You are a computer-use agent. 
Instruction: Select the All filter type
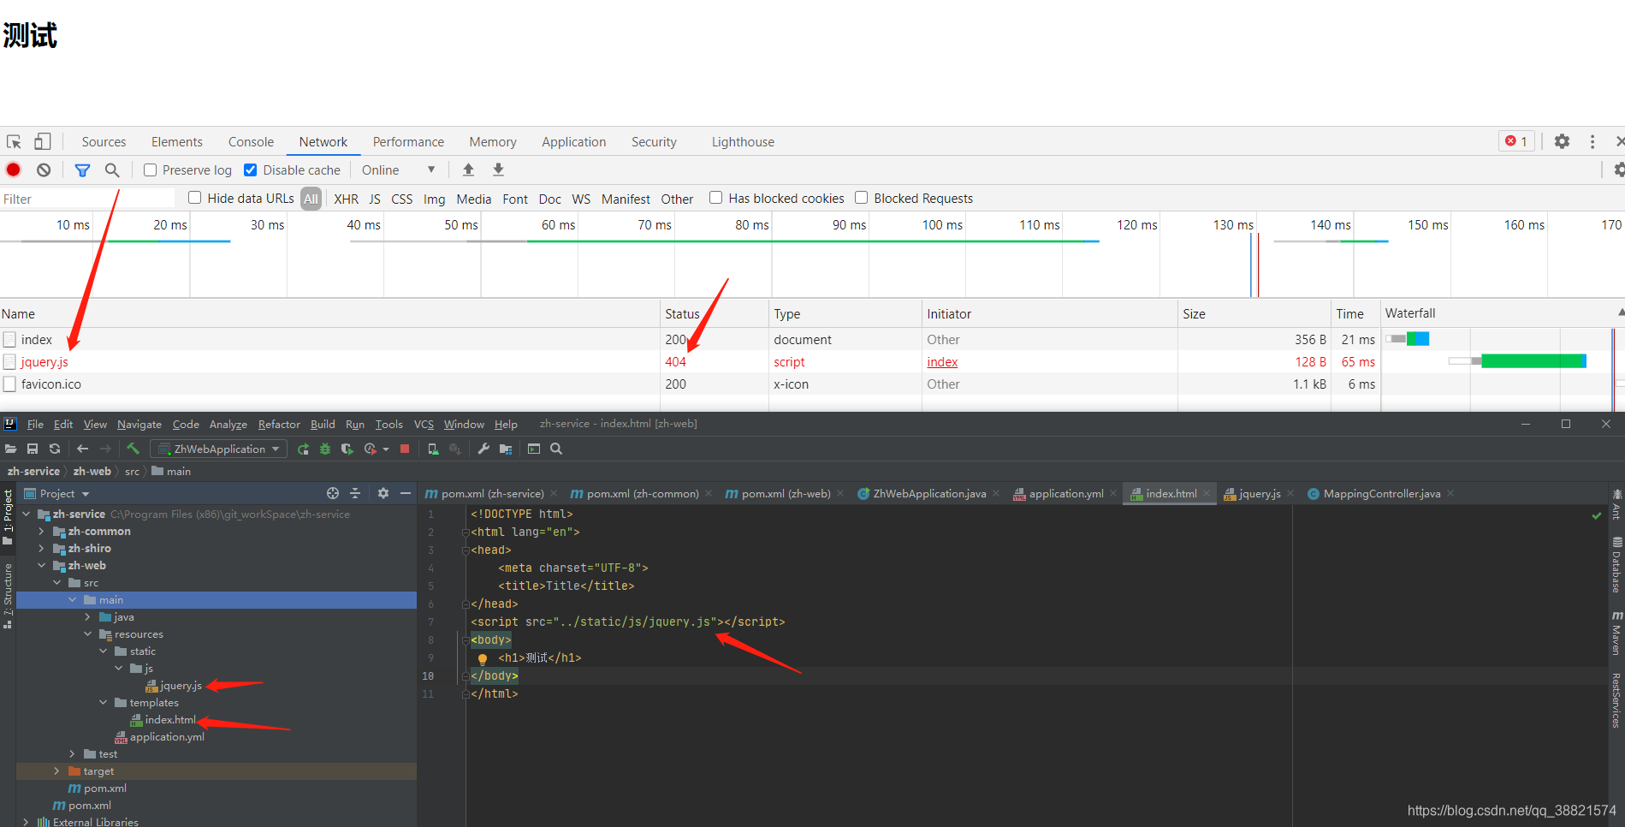pos(311,199)
